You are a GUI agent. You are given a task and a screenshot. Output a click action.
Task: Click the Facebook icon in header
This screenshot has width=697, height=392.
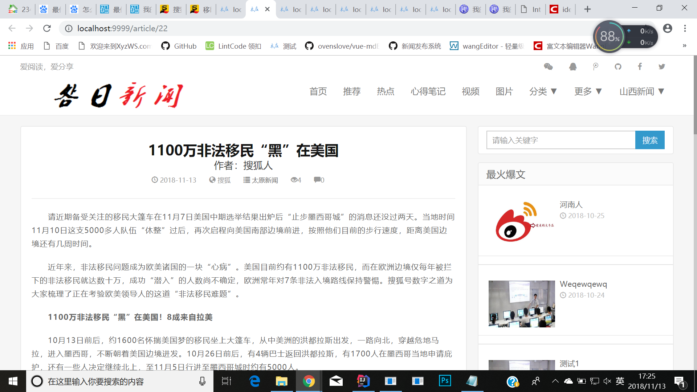point(640,66)
